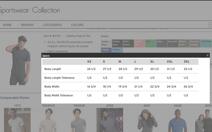Viewport: 212px width, 132px height.
Task: Click the TR401US style number link
Action: tap(48, 106)
